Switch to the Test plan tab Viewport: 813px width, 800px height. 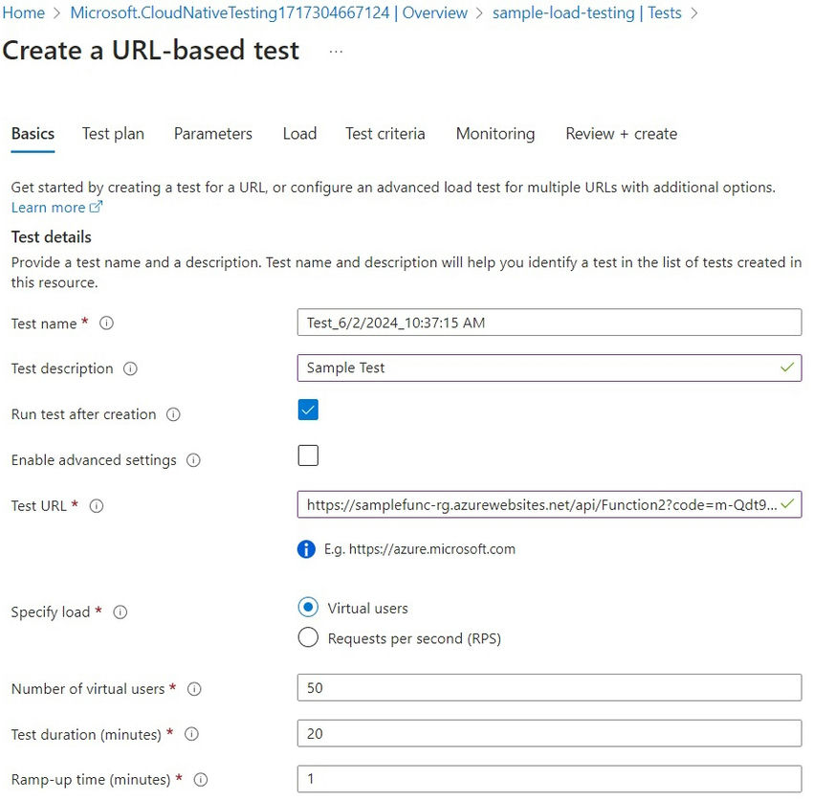(x=113, y=134)
